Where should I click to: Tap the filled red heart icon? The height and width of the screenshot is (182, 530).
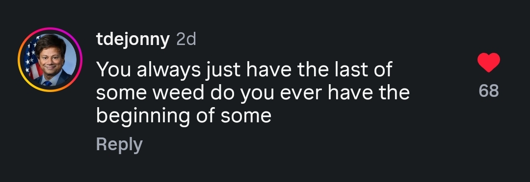point(488,62)
